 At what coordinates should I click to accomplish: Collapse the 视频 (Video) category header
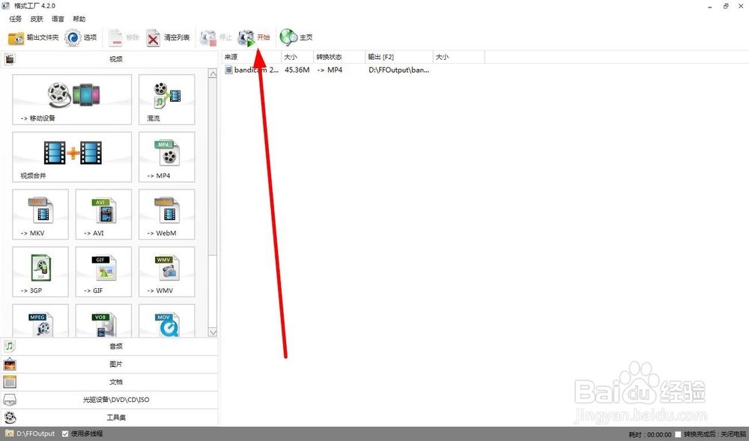[110, 59]
